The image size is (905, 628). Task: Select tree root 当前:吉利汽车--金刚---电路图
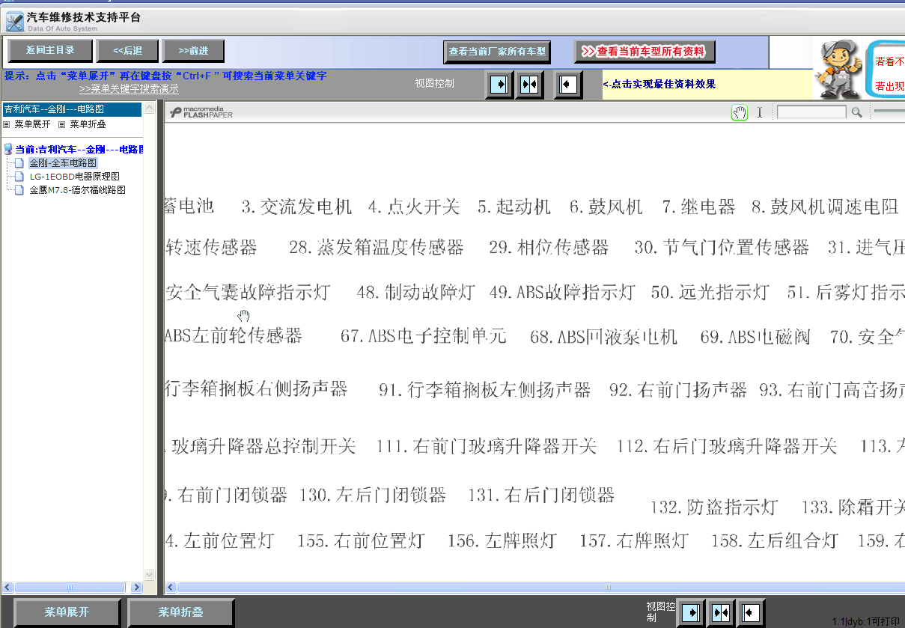(x=79, y=149)
